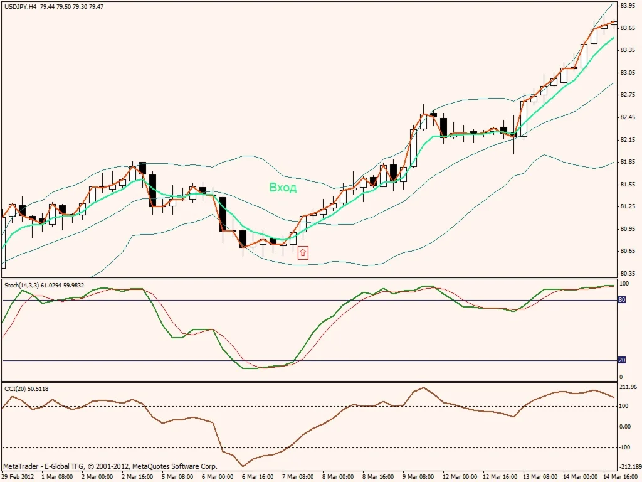Image resolution: width=642 pixels, height=482 pixels.
Task: Click the 'Вход' entry annotation text
Action: point(283,188)
